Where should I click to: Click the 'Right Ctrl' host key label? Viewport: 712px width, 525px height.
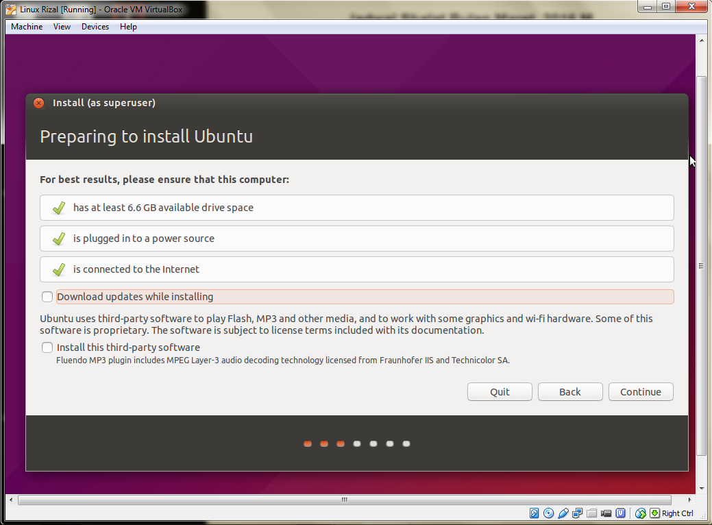(678, 513)
